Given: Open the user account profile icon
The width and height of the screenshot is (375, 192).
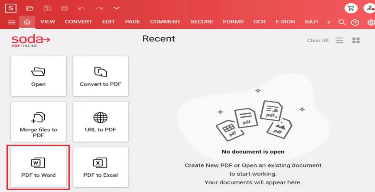Looking at the screenshot, I should pyautogui.click(x=370, y=8).
